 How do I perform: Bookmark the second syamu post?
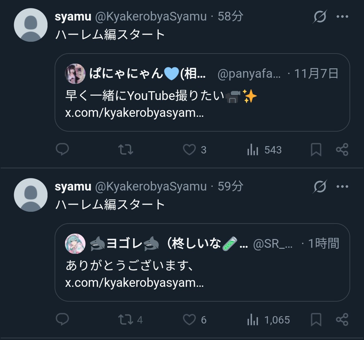pos(316,319)
